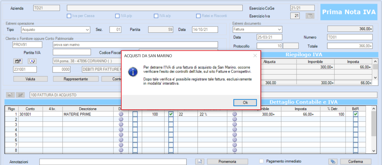Click the Numero field containing TD01

tap(350, 37)
